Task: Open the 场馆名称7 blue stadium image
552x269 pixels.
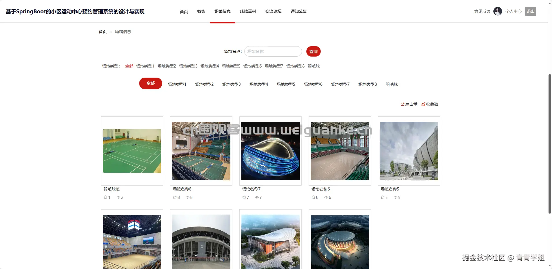Action: click(x=271, y=151)
